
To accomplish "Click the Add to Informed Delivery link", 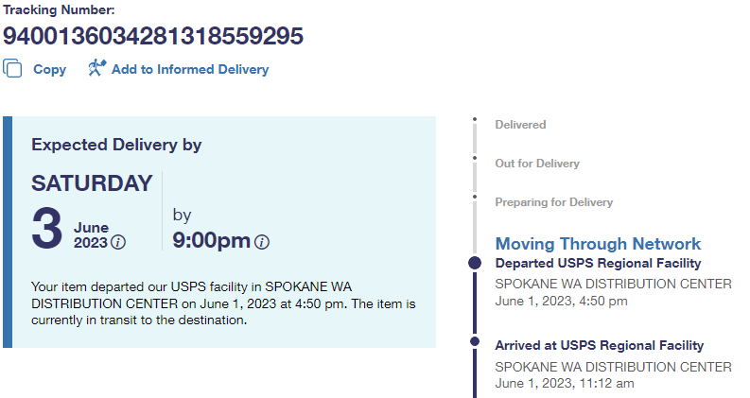I will 189,69.
